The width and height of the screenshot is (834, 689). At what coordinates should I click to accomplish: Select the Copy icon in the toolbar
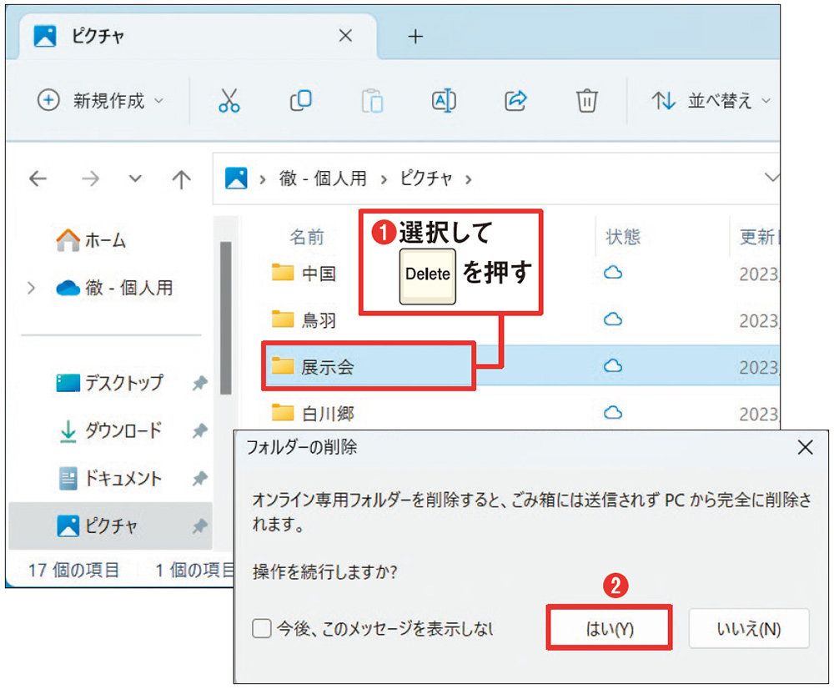tap(300, 100)
